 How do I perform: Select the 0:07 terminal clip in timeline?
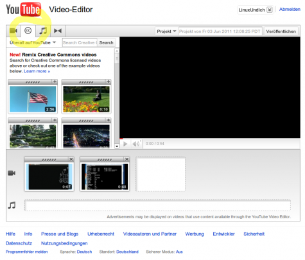(49, 177)
